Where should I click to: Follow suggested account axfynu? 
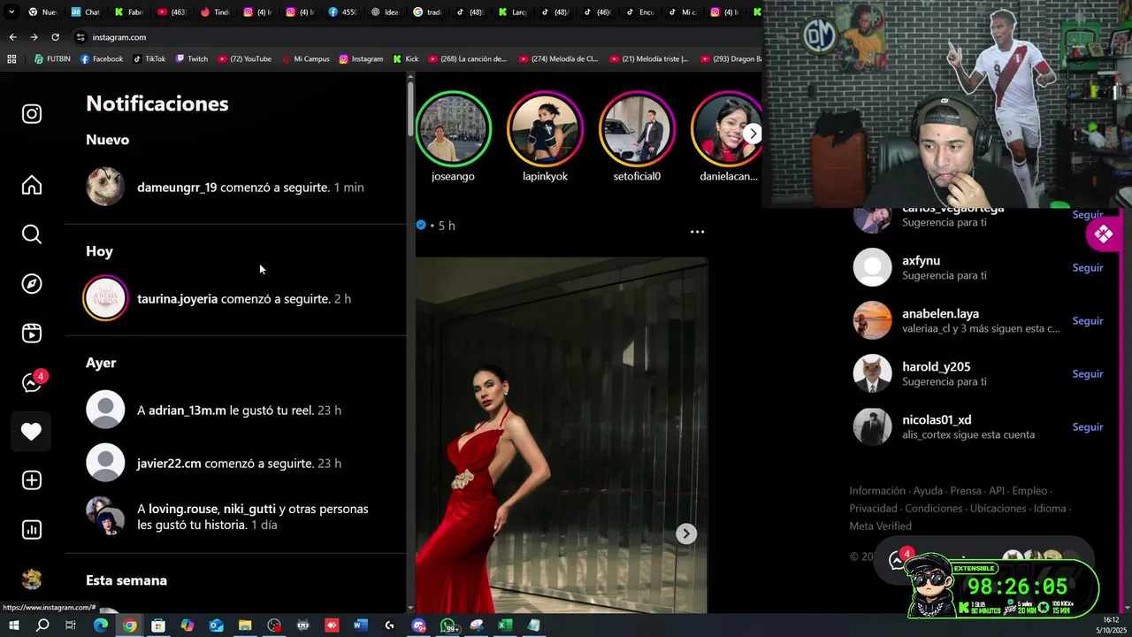point(1087,268)
